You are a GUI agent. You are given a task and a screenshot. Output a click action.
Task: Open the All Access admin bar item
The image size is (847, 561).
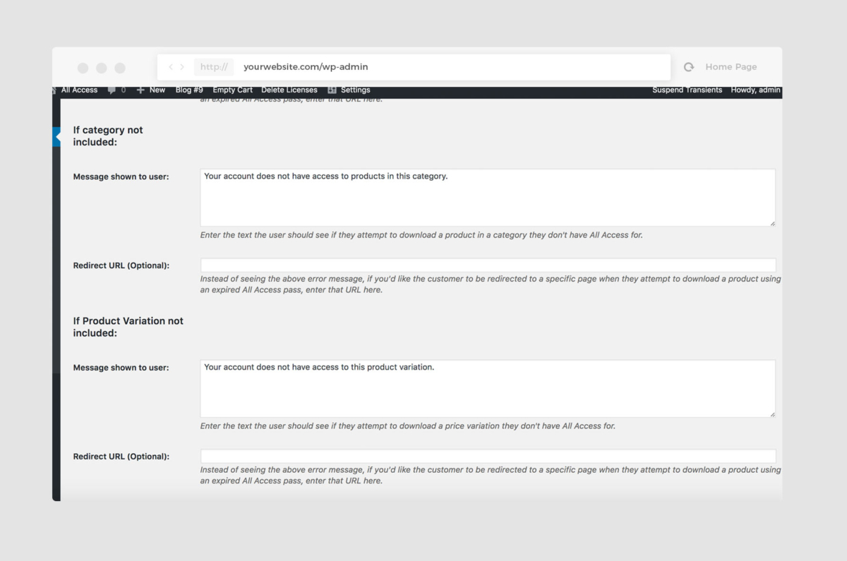(79, 90)
